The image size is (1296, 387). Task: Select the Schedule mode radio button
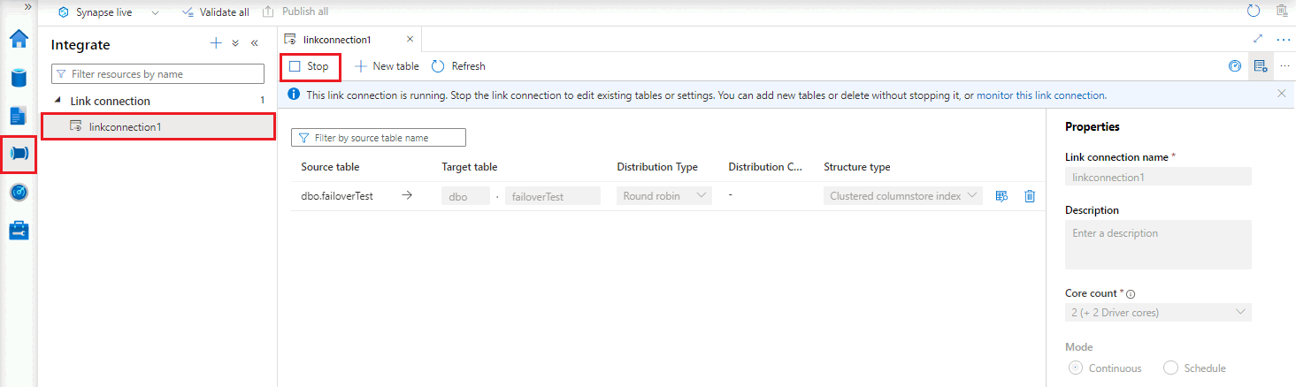pos(1171,368)
